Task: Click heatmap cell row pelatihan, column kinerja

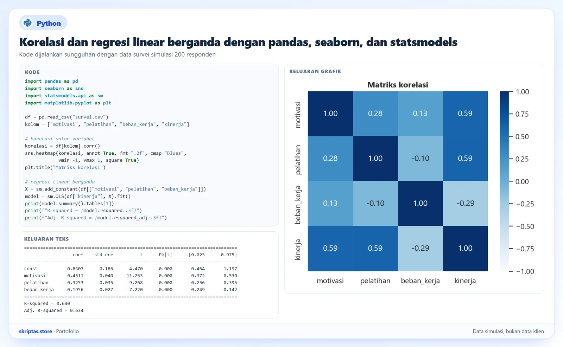Action: pos(466,159)
